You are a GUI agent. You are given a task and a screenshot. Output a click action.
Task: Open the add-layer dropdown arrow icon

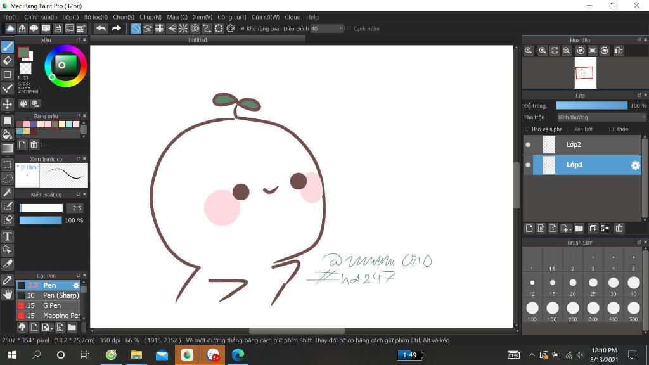(x=565, y=228)
